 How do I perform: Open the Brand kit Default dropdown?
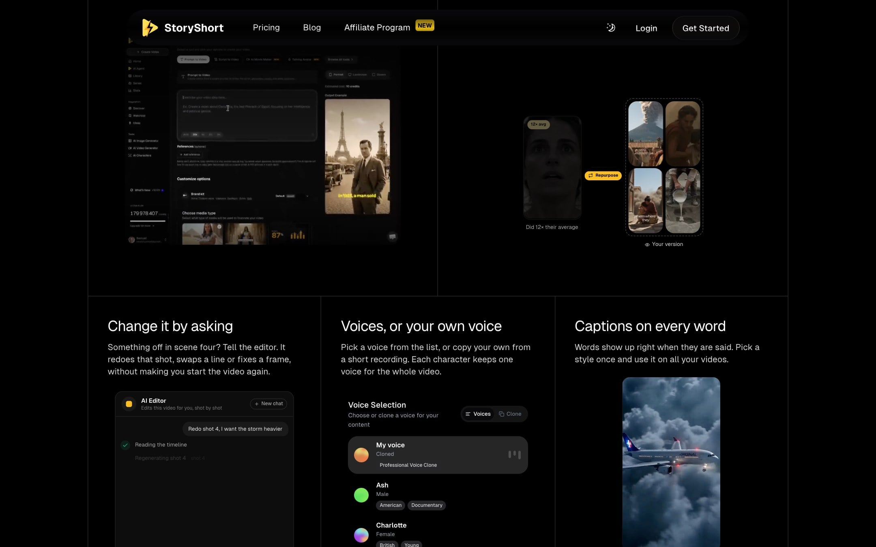point(292,196)
